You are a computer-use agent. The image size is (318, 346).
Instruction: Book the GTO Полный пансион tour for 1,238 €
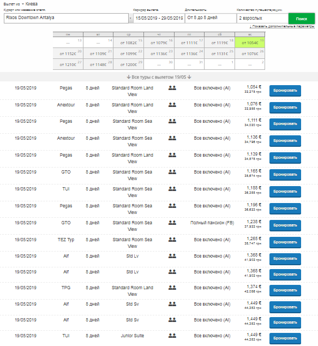[285, 225]
